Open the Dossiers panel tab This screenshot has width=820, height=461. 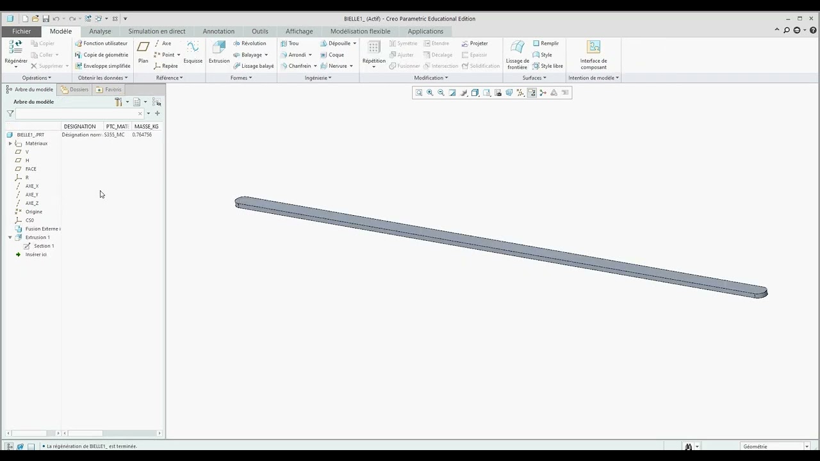[74, 90]
